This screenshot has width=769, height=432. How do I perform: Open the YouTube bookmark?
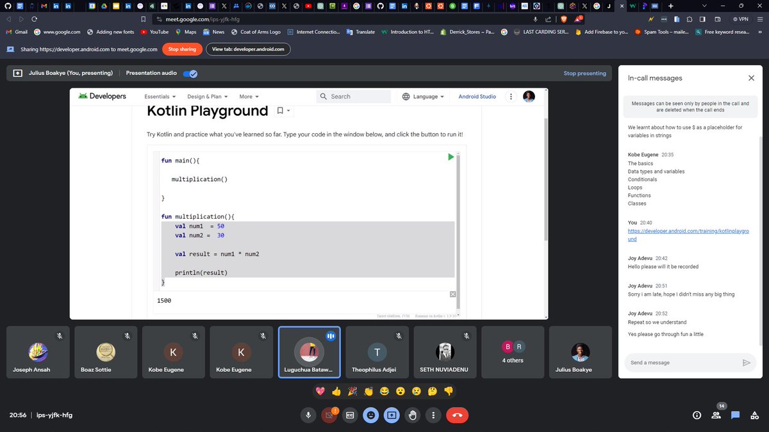[x=154, y=31]
